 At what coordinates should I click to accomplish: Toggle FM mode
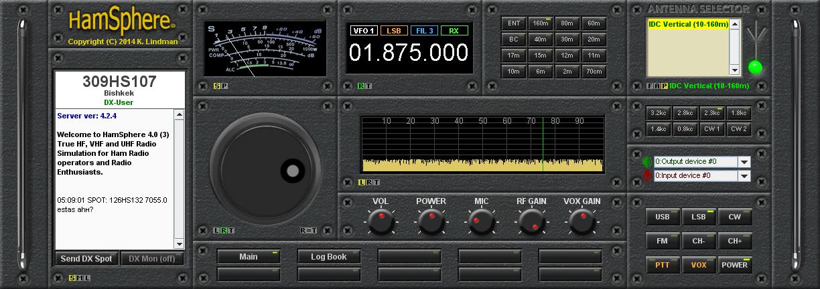[x=663, y=241]
